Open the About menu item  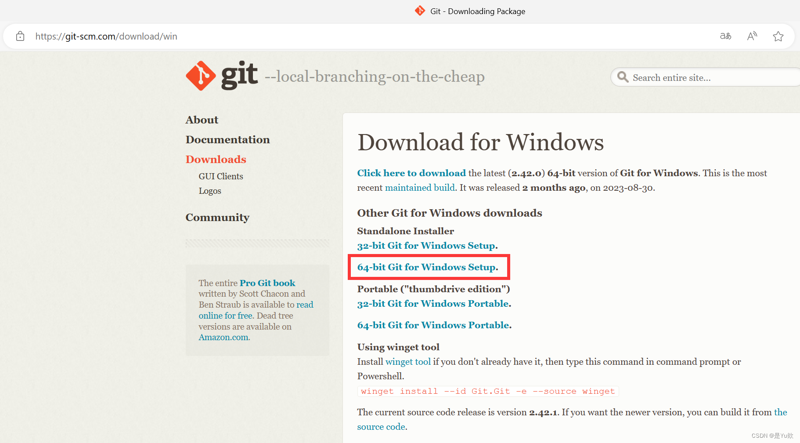click(202, 120)
